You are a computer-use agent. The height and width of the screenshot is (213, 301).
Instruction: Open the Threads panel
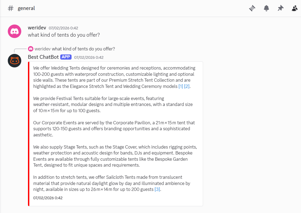(x=252, y=8)
